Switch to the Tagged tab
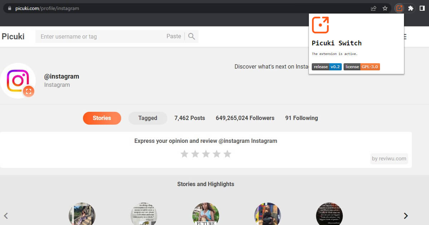 tap(148, 118)
